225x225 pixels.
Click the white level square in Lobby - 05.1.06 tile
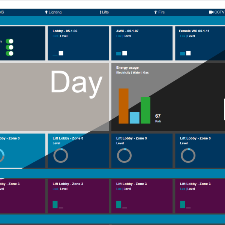pyautogui.click(x=61, y=53)
